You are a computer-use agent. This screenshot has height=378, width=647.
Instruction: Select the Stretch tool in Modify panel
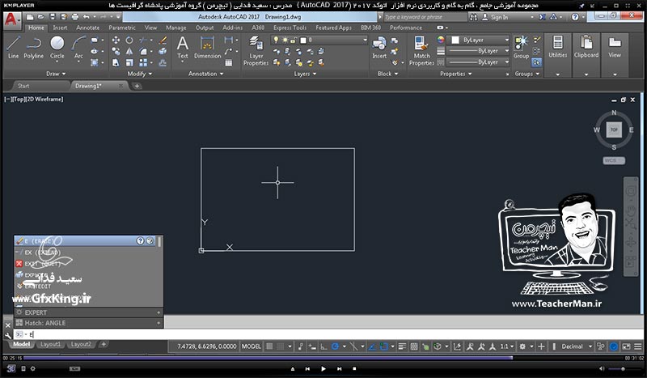click(116, 62)
